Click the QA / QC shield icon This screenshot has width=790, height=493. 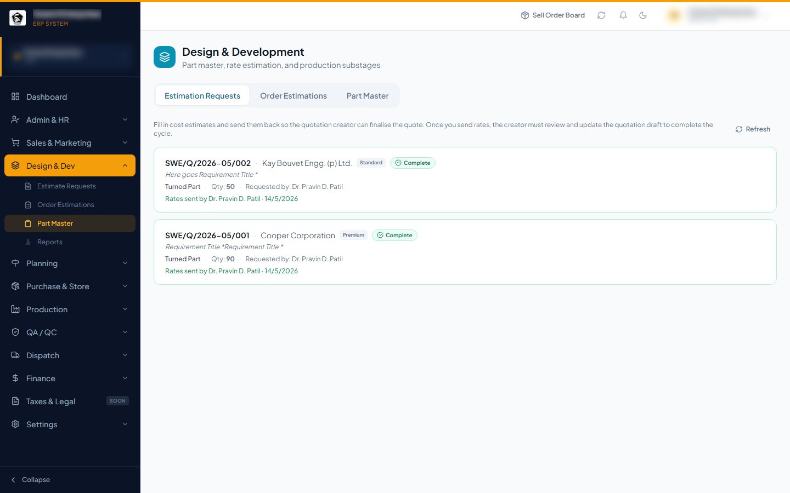[15, 333]
